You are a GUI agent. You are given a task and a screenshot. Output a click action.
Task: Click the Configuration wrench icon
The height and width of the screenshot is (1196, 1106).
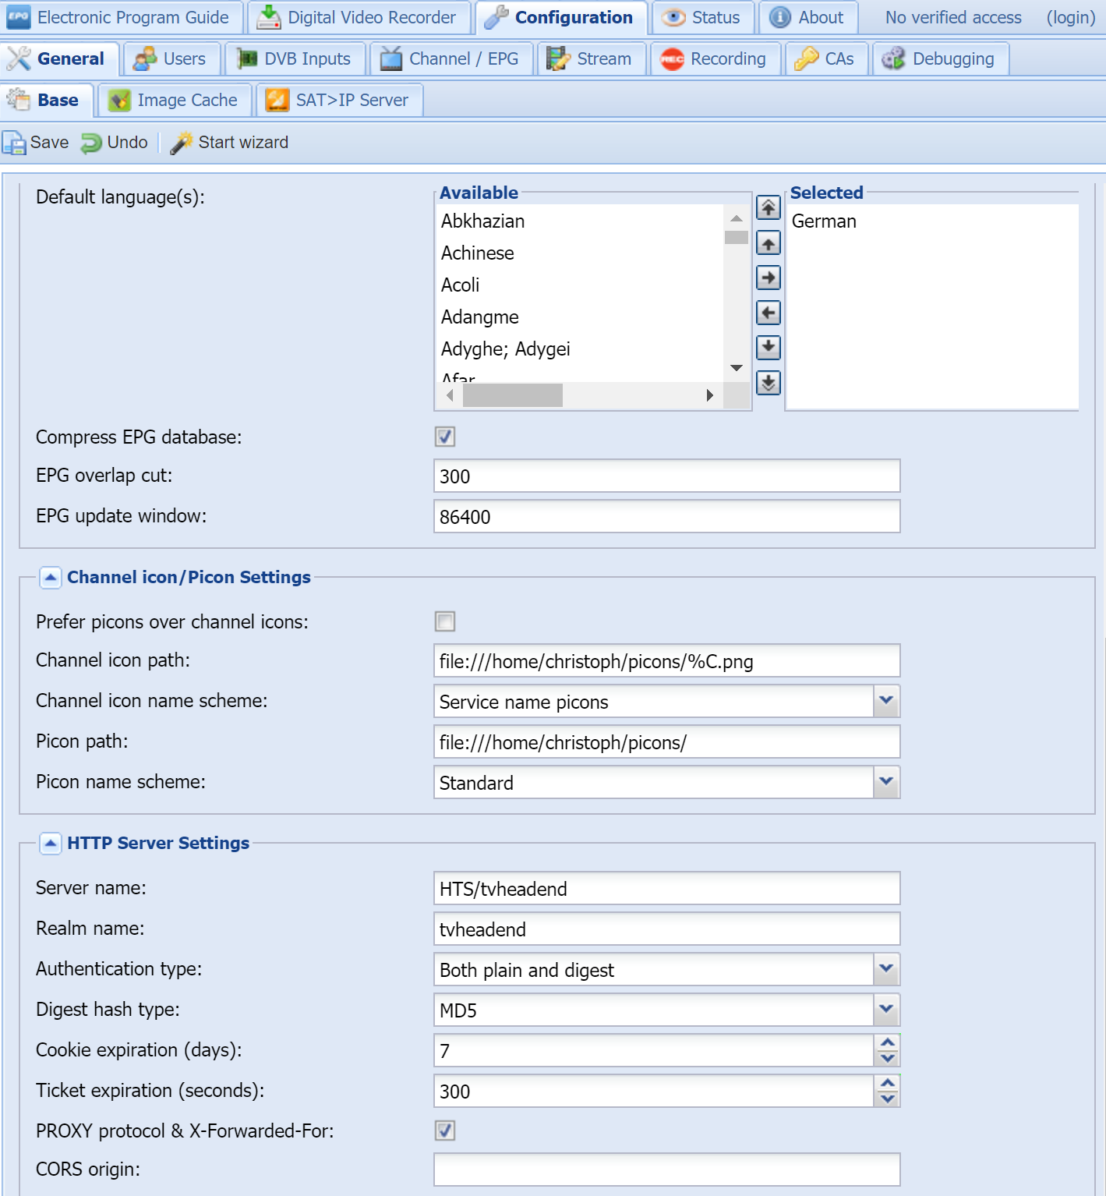click(x=496, y=17)
